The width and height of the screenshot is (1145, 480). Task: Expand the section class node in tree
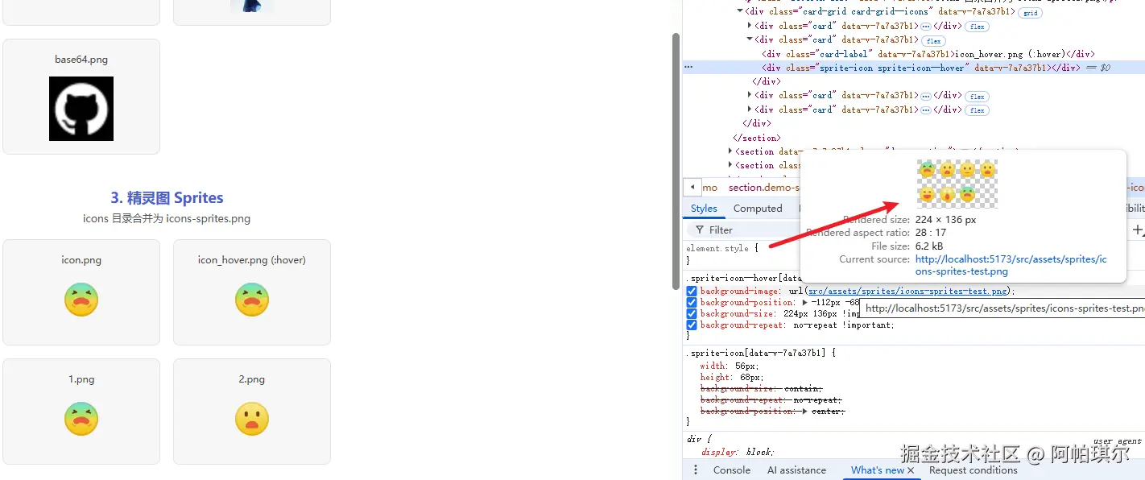730,165
